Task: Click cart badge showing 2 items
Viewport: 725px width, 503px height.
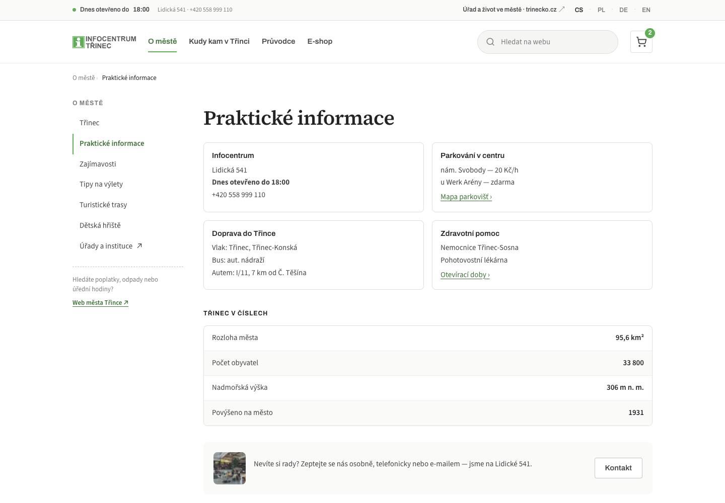Action: tap(650, 33)
